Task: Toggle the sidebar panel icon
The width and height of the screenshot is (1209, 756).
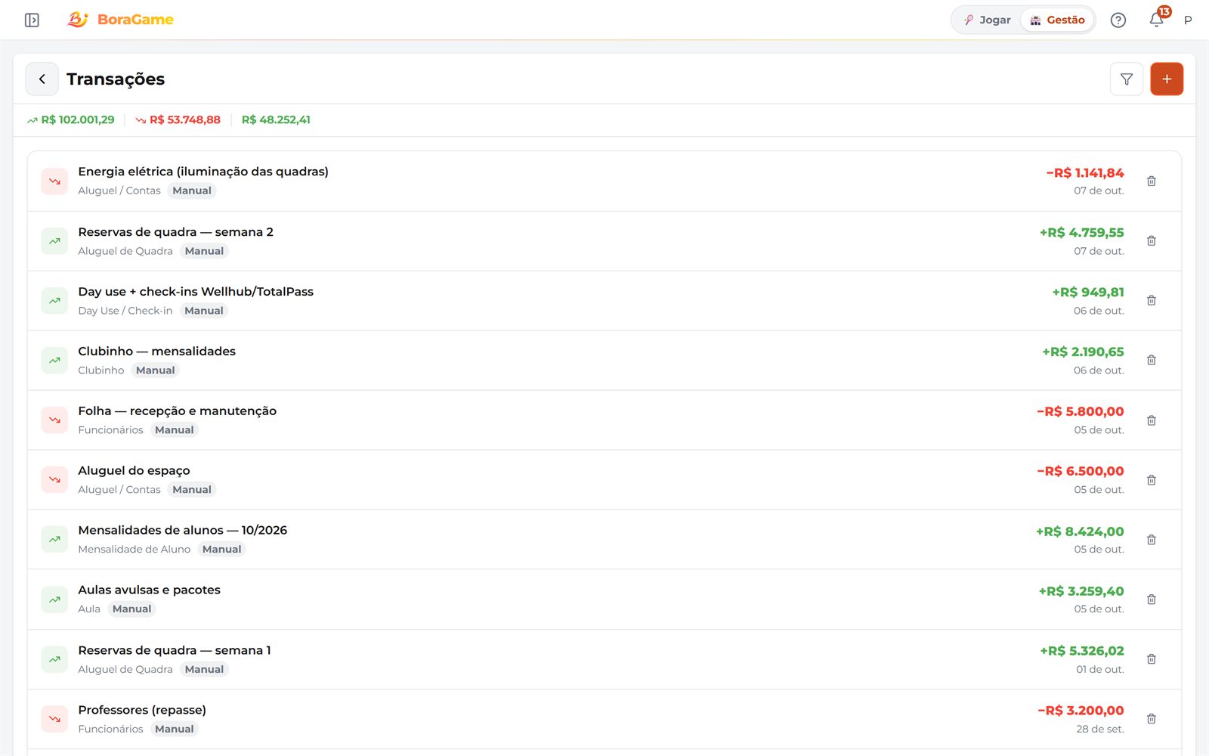Action: (32, 20)
